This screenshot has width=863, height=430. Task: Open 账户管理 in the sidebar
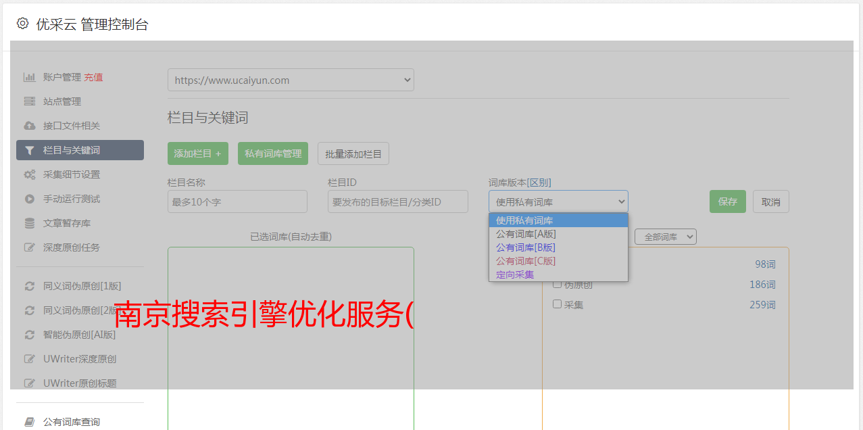(x=62, y=77)
